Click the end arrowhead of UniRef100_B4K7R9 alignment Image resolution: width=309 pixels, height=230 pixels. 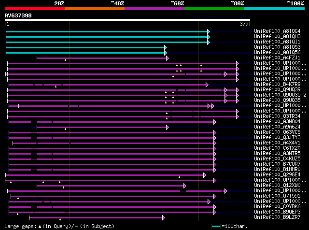[x=207, y=85]
